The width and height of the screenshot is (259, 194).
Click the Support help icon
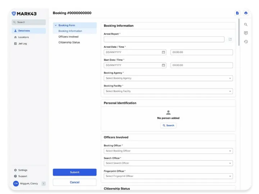pos(15,176)
